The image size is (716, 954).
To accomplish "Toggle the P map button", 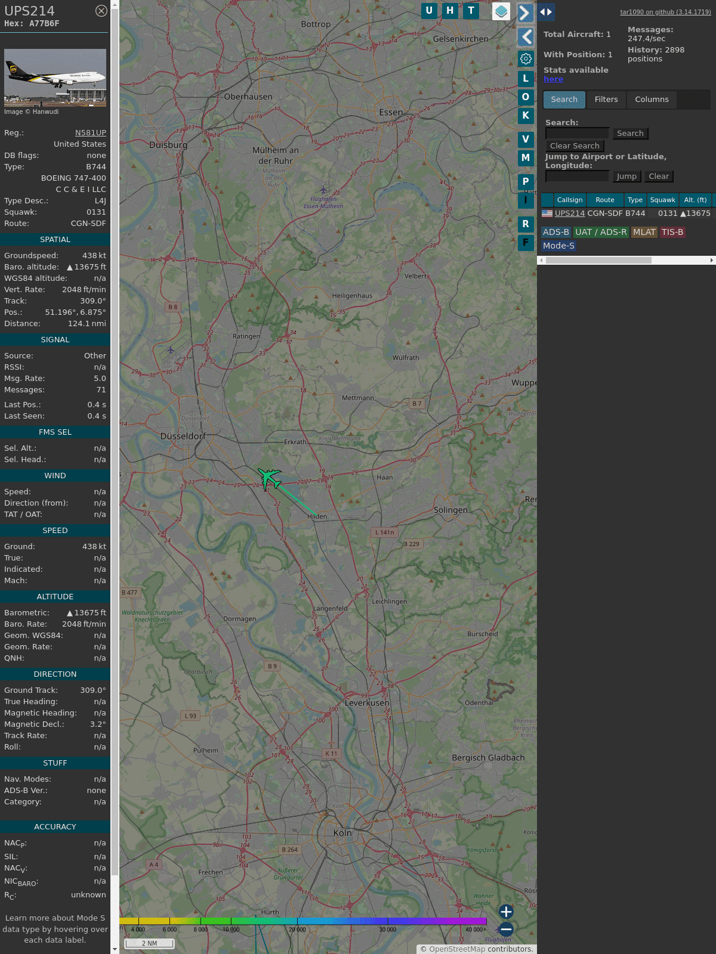I will (526, 181).
